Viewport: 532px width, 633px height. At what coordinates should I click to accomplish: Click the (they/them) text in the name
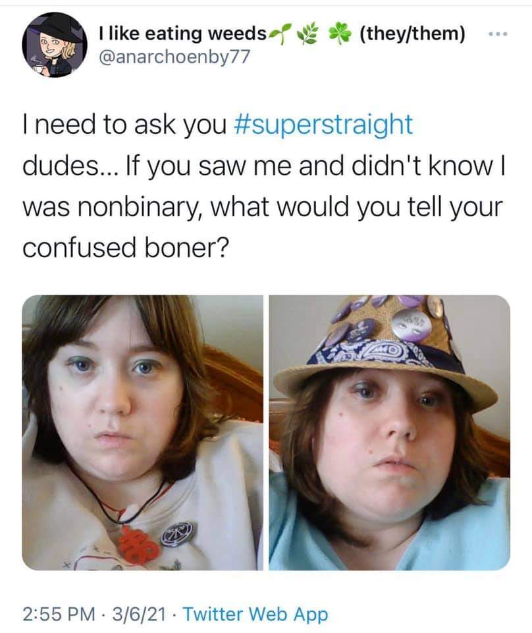pyautogui.click(x=411, y=33)
